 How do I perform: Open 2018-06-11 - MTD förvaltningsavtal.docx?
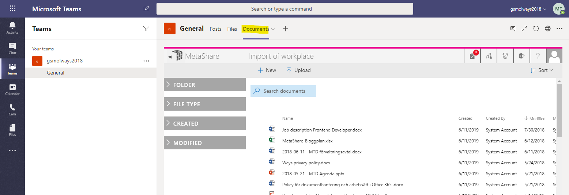(x=322, y=152)
